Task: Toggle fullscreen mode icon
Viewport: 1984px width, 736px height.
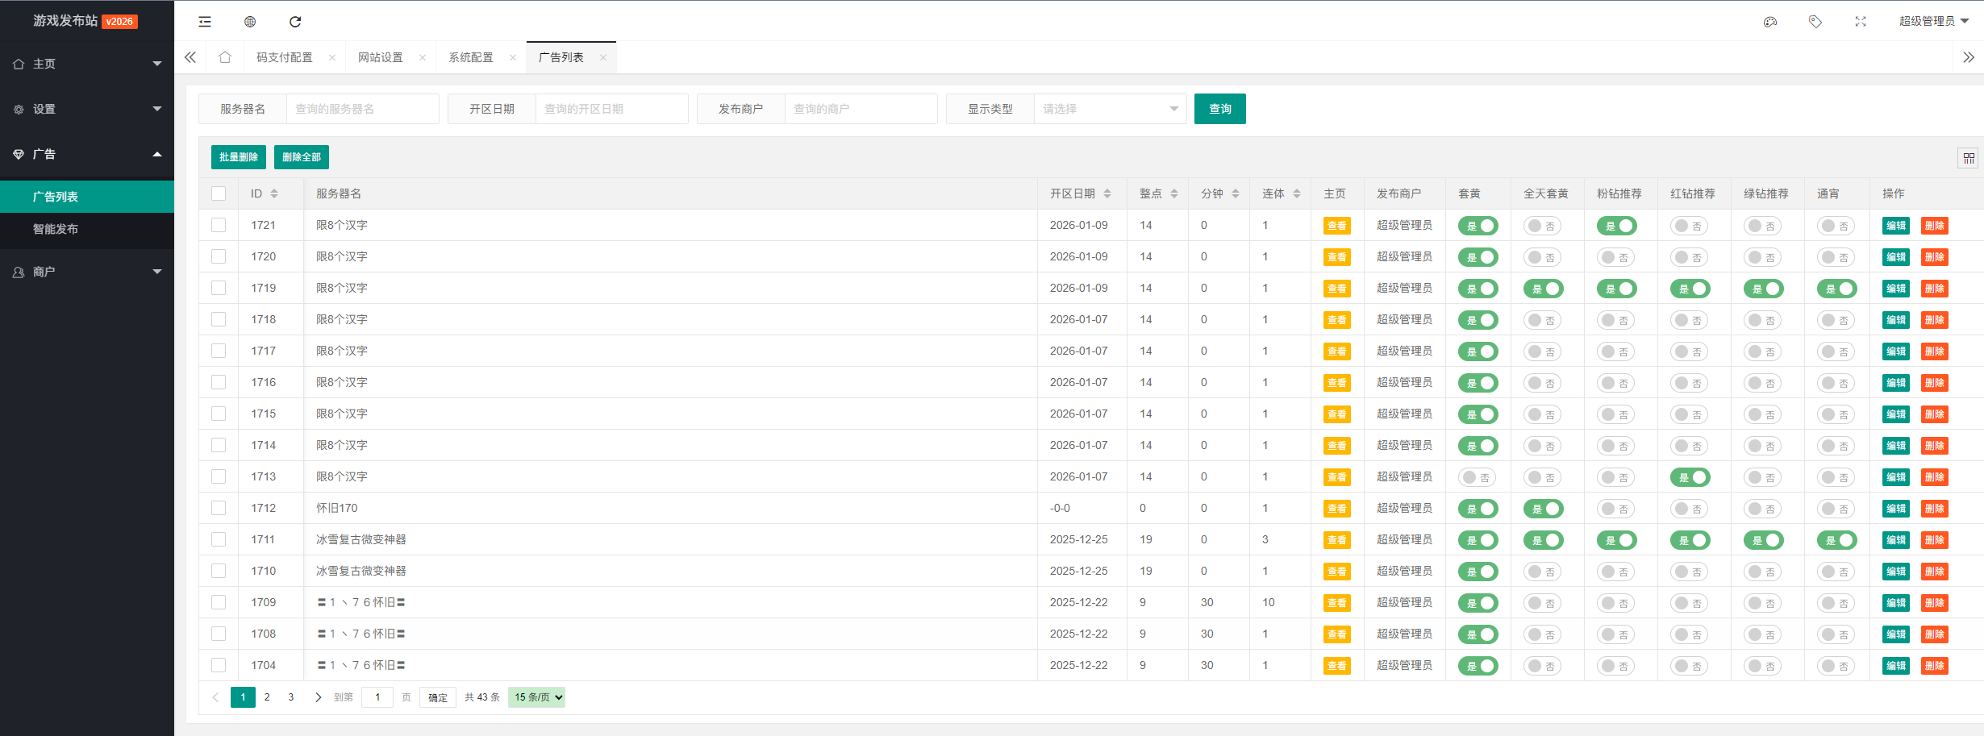Action: coord(1860,22)
